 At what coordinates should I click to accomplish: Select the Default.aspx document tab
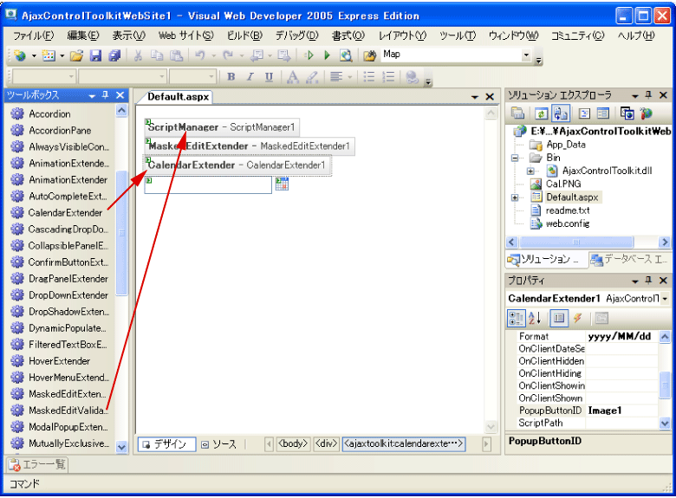pos(178,96)
